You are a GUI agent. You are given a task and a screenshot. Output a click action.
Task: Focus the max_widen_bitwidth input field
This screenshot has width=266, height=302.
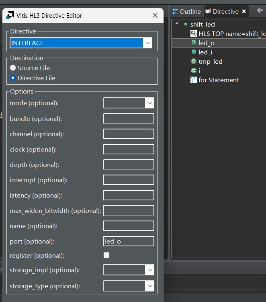point(129,210)
